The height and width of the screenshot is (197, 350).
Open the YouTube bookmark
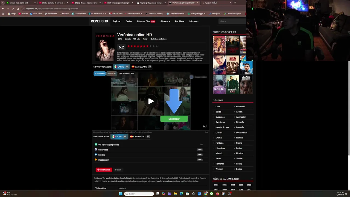[23, 14]
